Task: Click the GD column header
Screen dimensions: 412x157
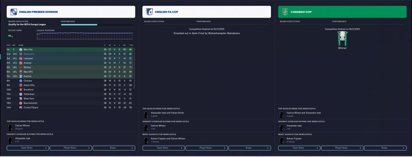Action: click(124, 45)
